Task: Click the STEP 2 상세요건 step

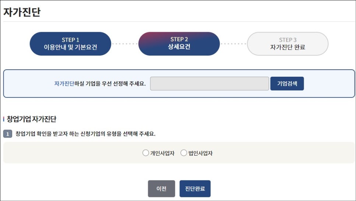Action: point(179,44)
